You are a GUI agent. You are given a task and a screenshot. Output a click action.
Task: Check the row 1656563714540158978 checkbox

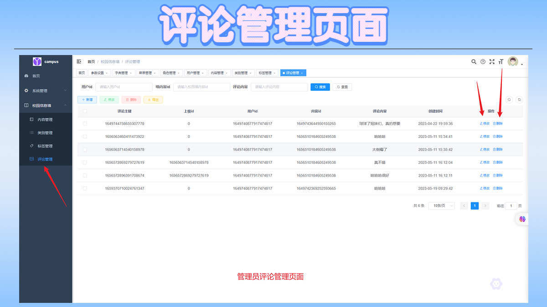[x=85, y=150]
